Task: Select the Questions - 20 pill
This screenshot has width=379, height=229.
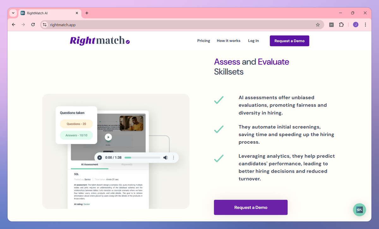Action: (76, 124)
